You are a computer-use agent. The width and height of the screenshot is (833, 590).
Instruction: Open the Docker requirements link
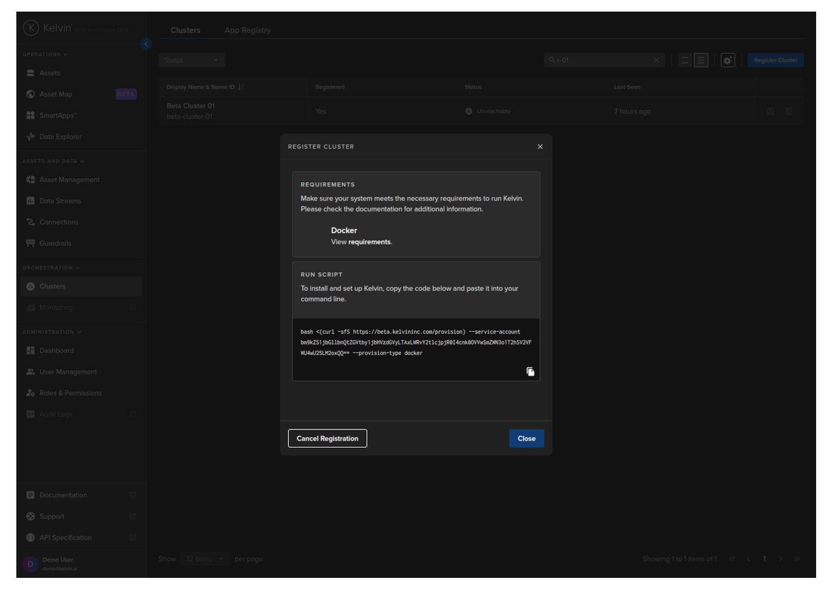[369, 242]
